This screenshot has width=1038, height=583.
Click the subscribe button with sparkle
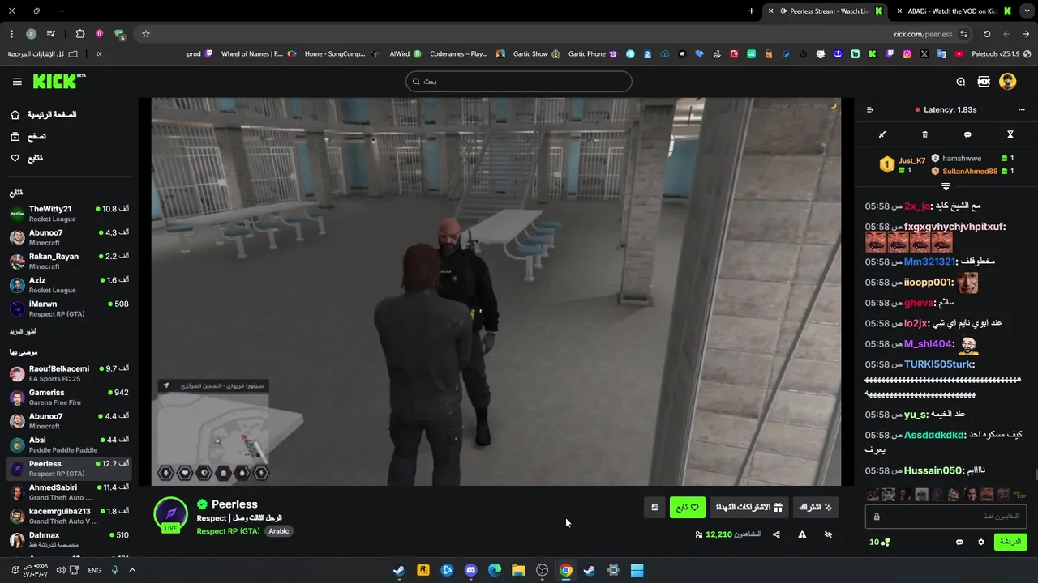[815, 508]
